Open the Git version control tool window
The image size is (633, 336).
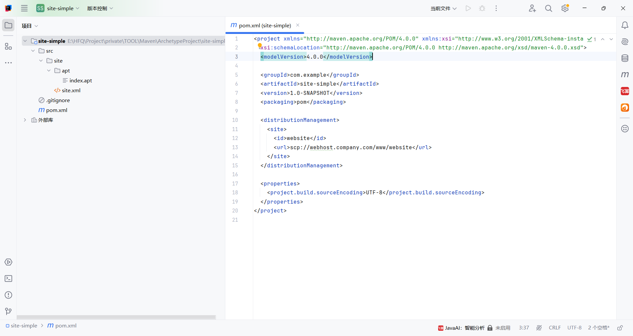point(9,311)
